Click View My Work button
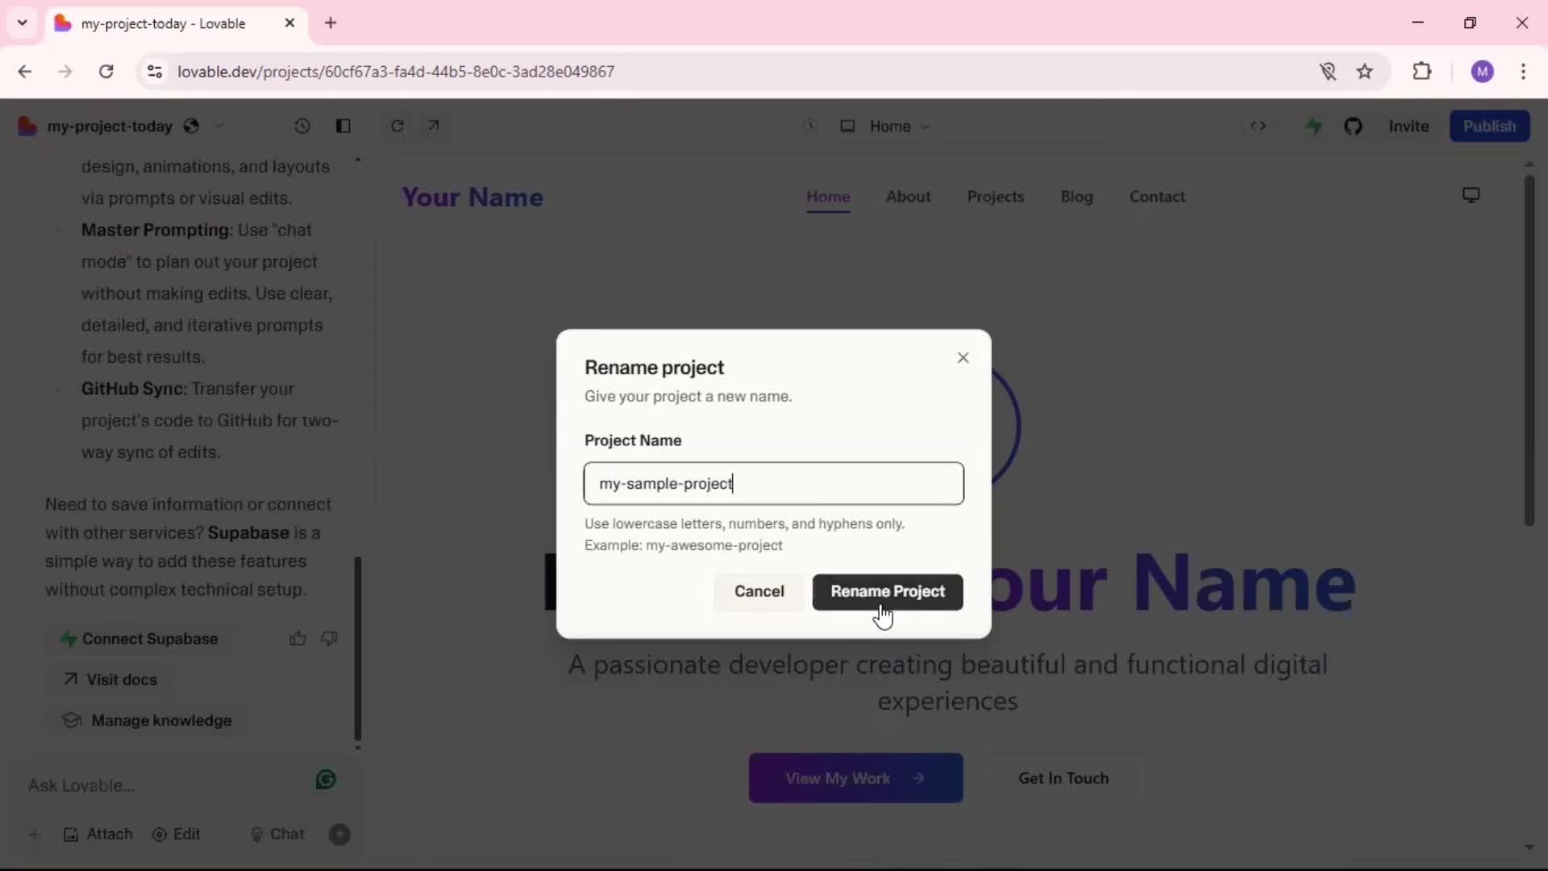Image resolution: width=1548 pixels, height=871 pixels. pos(855,778)
